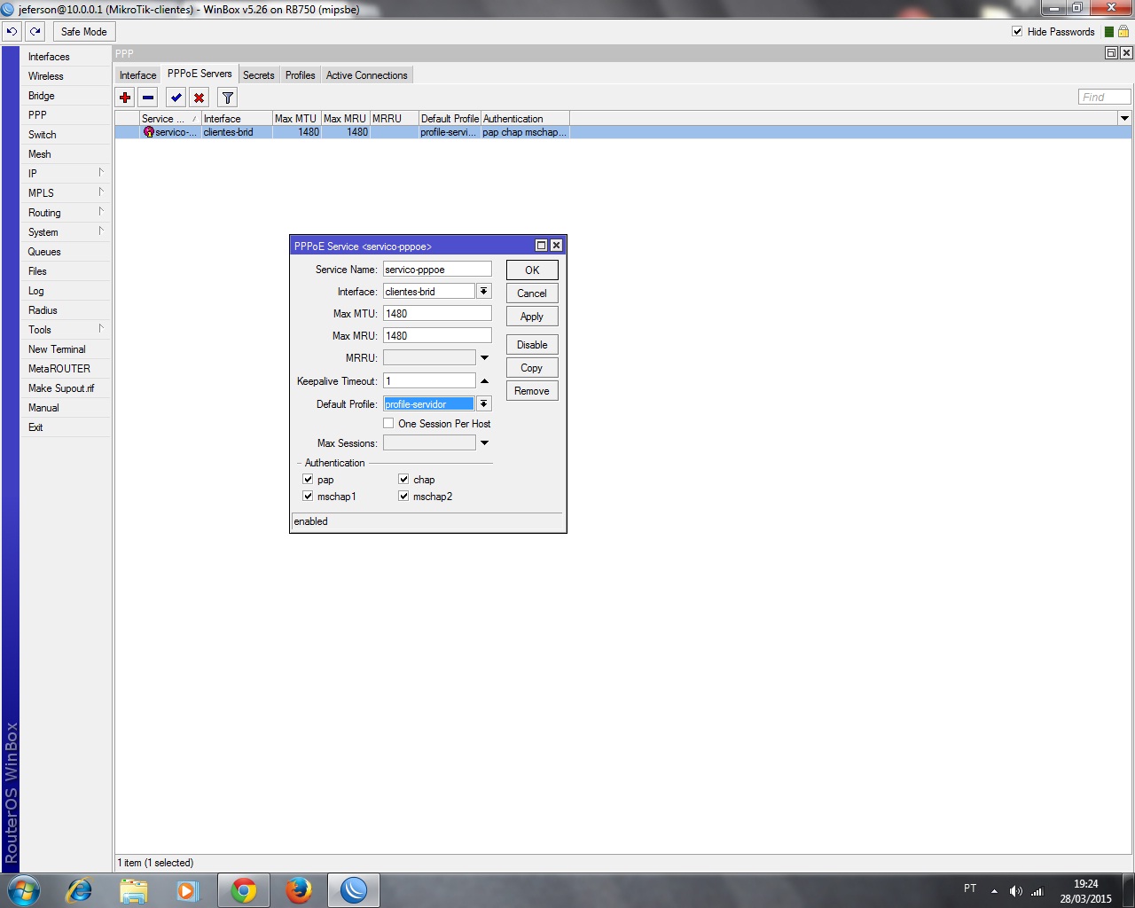The image size is (1135, 908).
Task: Click the servico-pppoe row service icon
Action: [148, 132]
